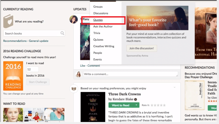This screenshot has width=219, height=124.
Task: Click the book heart icon under Currently Reading
Action: click(8, 21)
